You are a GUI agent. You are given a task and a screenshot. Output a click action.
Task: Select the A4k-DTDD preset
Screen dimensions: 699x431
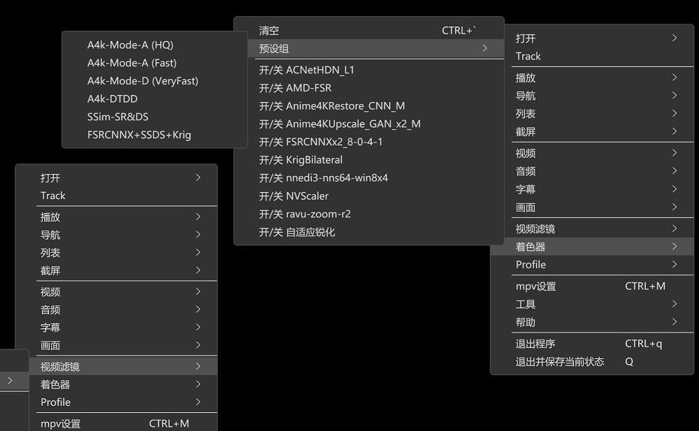113,99
